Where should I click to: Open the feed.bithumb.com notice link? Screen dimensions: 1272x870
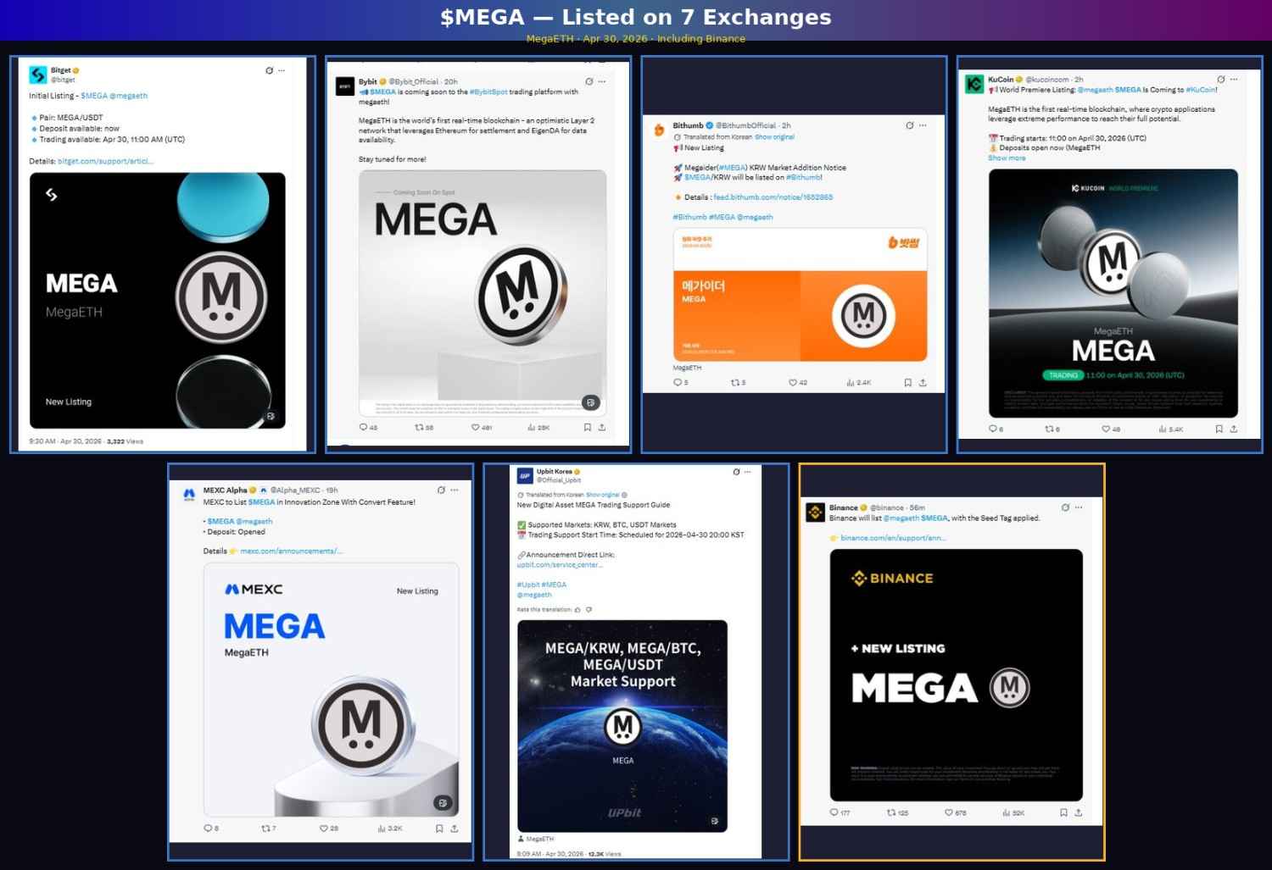[x=773, y=197]
